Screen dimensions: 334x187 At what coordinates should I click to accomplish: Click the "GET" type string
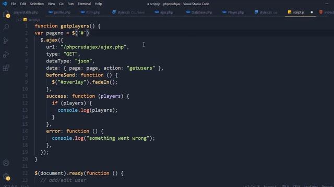70,54
